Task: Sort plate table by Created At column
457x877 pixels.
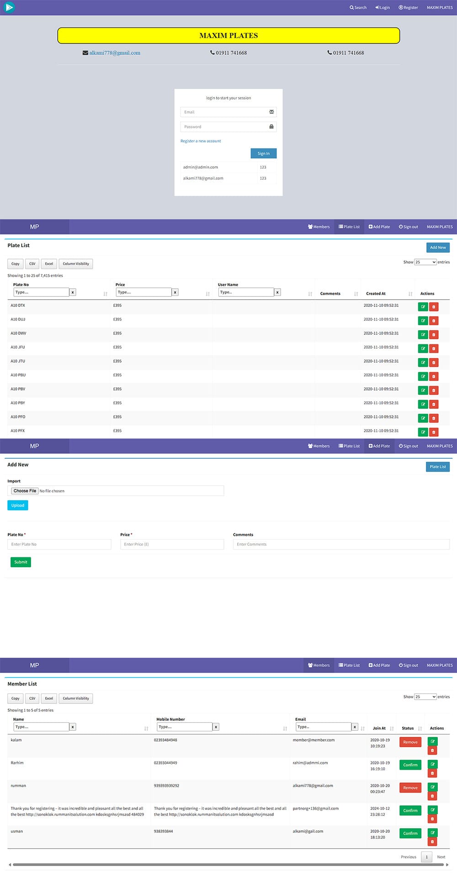Action: tap(410, 294)
